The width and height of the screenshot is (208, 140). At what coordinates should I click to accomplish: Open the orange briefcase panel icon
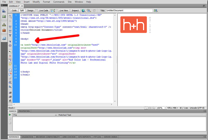pos(4,30)
